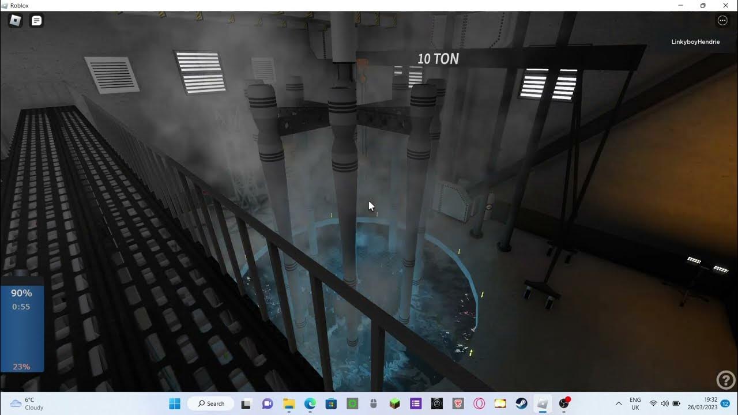The image size is (738, 415).
Task: Open the red T app on the taskbar
Action: [458, 403]
